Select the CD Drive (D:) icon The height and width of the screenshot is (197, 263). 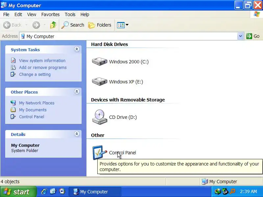(x=100, y=117)
